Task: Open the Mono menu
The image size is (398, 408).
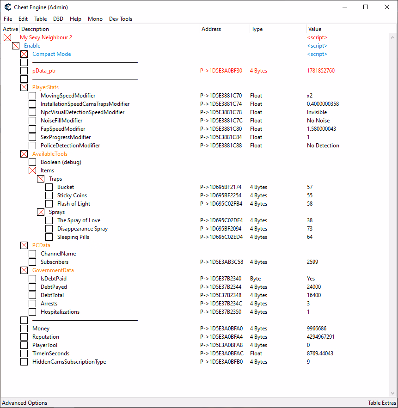Action: pos(95,19)
